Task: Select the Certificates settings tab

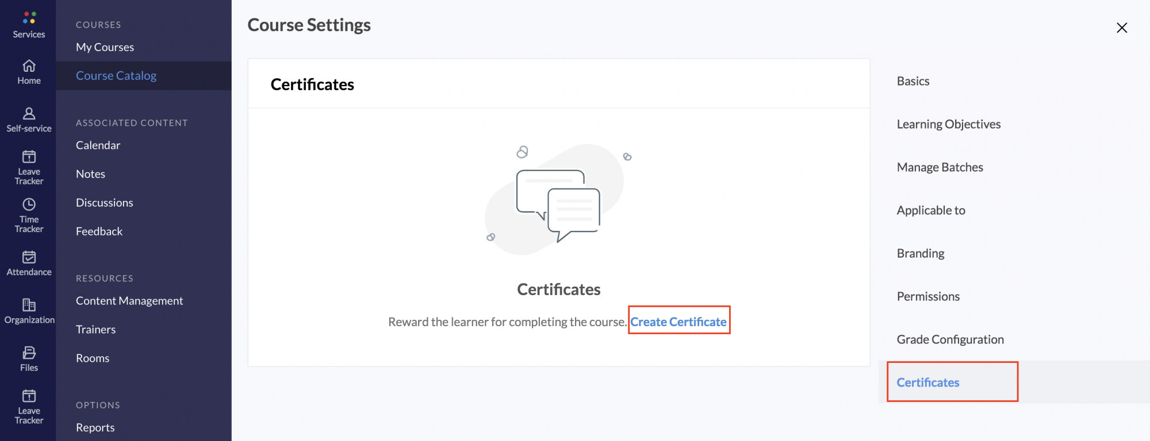Action: 928,382
